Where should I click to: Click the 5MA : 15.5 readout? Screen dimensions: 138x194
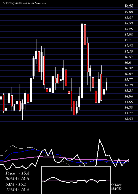16,184
